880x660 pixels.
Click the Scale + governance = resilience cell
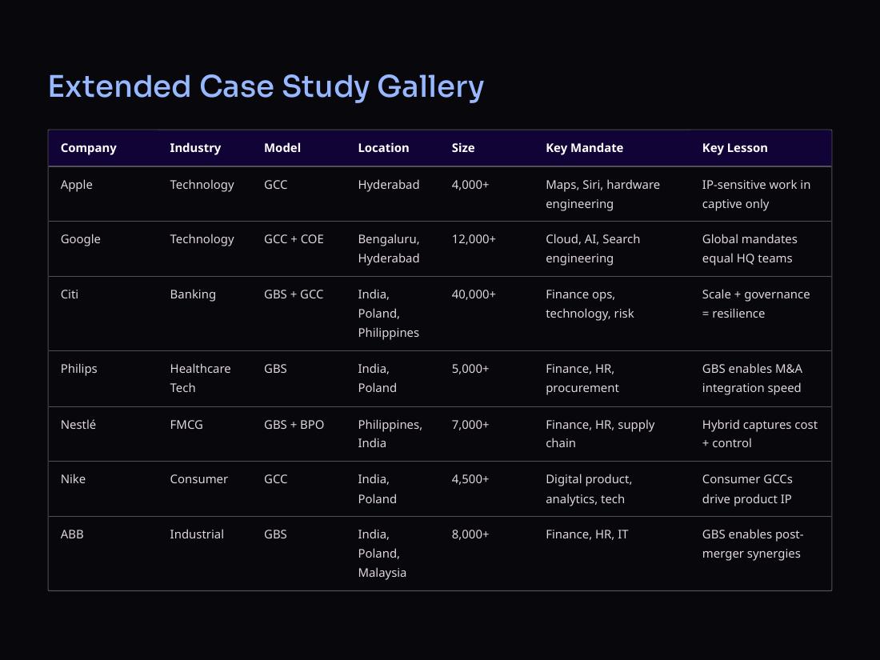coord(756,304)
